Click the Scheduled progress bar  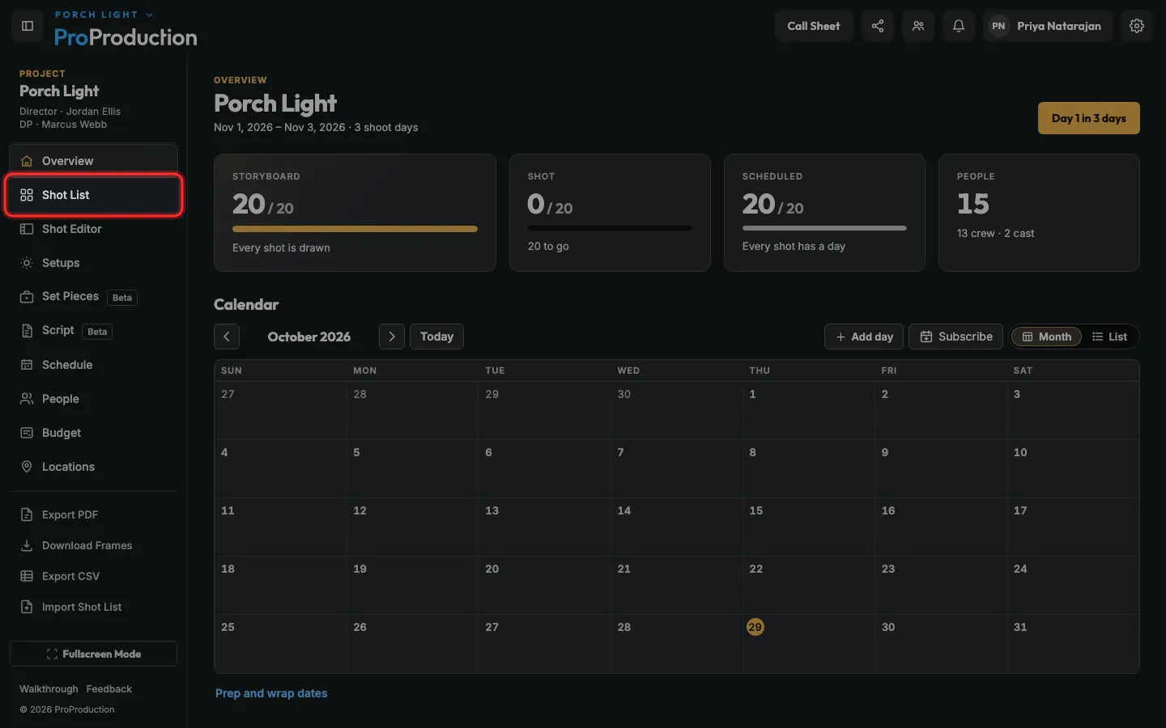coord(824,228)
